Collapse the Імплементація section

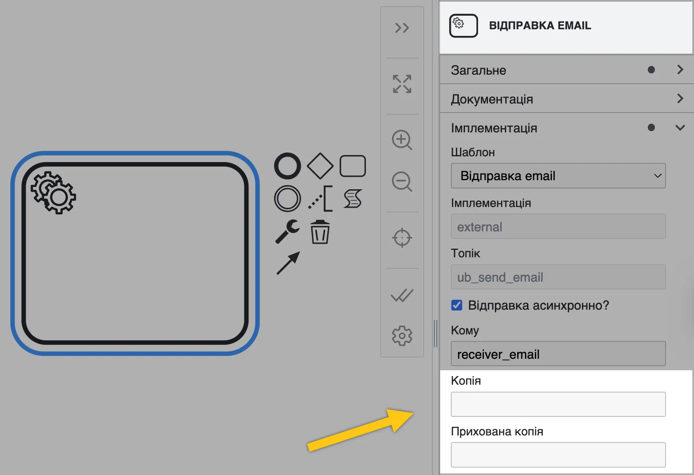[566, 128]
